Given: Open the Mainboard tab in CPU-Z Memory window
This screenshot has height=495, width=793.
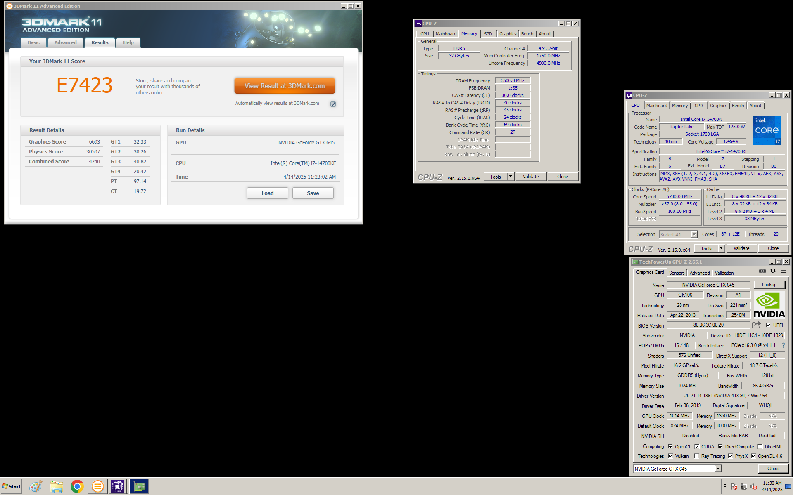Looking at the screenshot, I should [x=446, y=34].
